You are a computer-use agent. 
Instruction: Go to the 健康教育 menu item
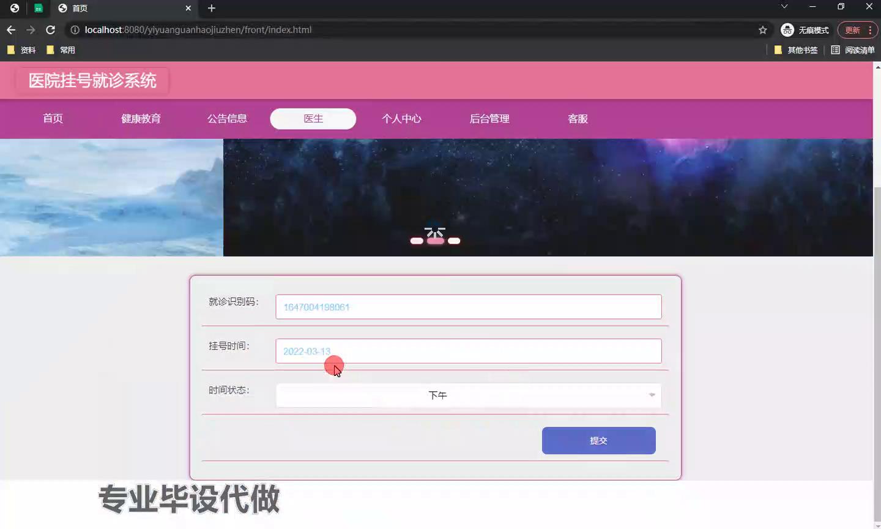pos(141,119)
